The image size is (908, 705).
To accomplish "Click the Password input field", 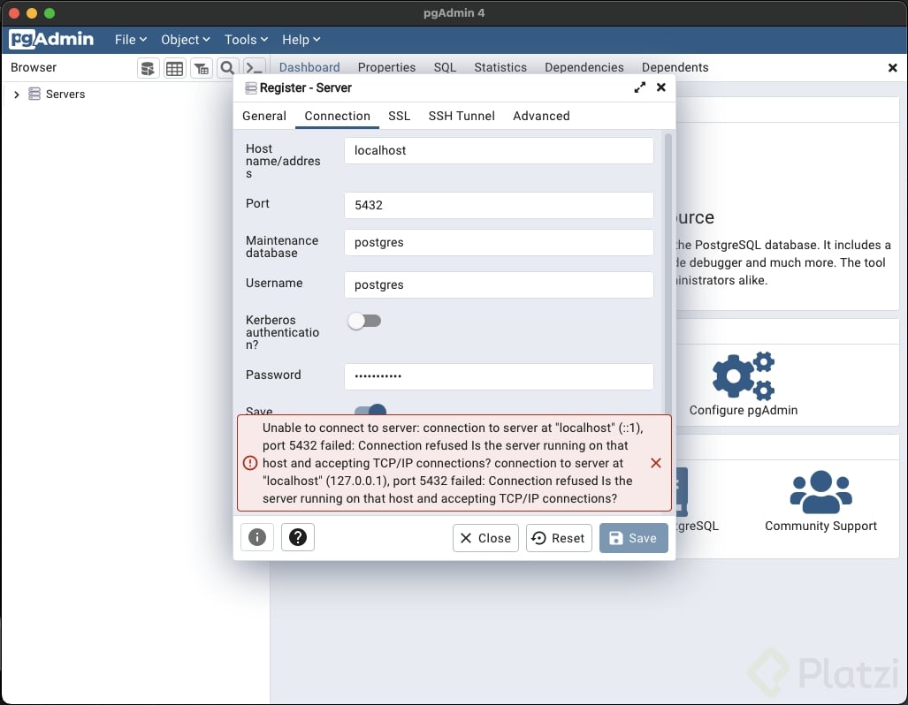I will pyautogui.click(x=499, y=377).
